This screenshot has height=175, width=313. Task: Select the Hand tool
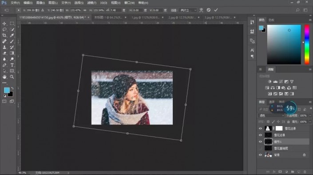pyautogui.click(x=4, y=77)
